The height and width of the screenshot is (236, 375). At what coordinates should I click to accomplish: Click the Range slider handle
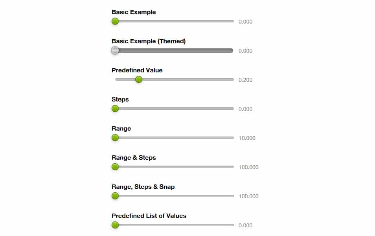click(115, 138)
